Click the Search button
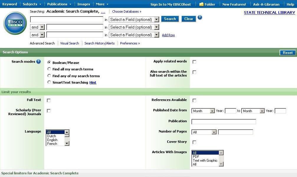The height and width of the screenshot is (177, 297). coord(170,19)
